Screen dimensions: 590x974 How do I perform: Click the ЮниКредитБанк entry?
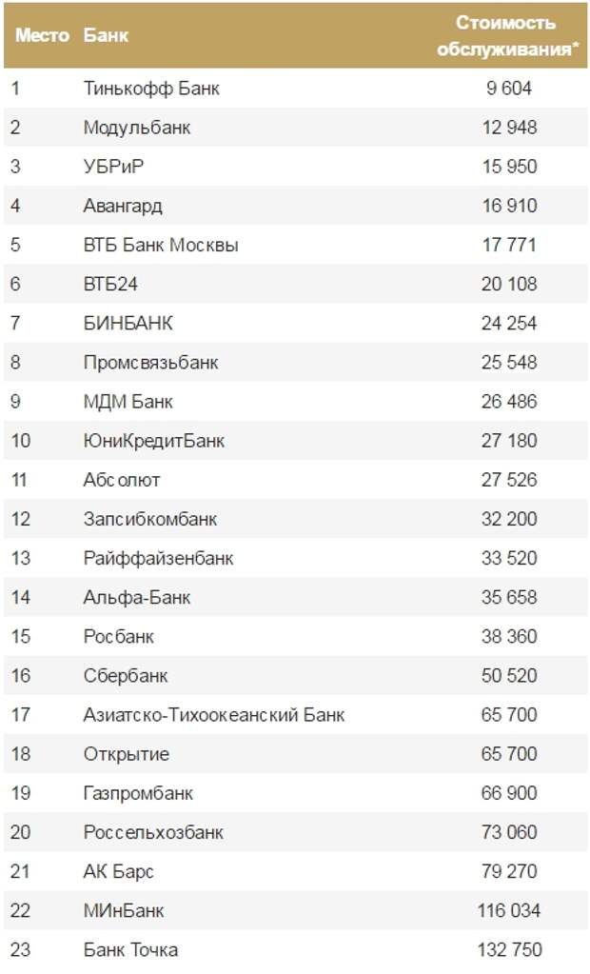[x=154, y=441]
